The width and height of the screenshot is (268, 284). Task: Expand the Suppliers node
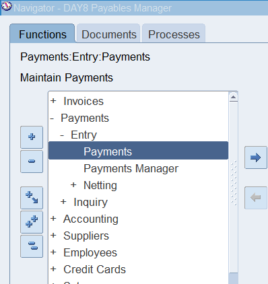53,236
